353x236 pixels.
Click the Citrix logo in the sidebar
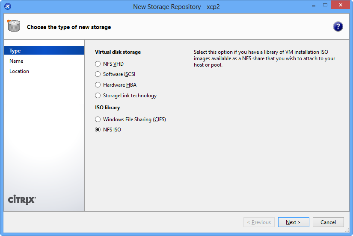(x=22, y=200)
